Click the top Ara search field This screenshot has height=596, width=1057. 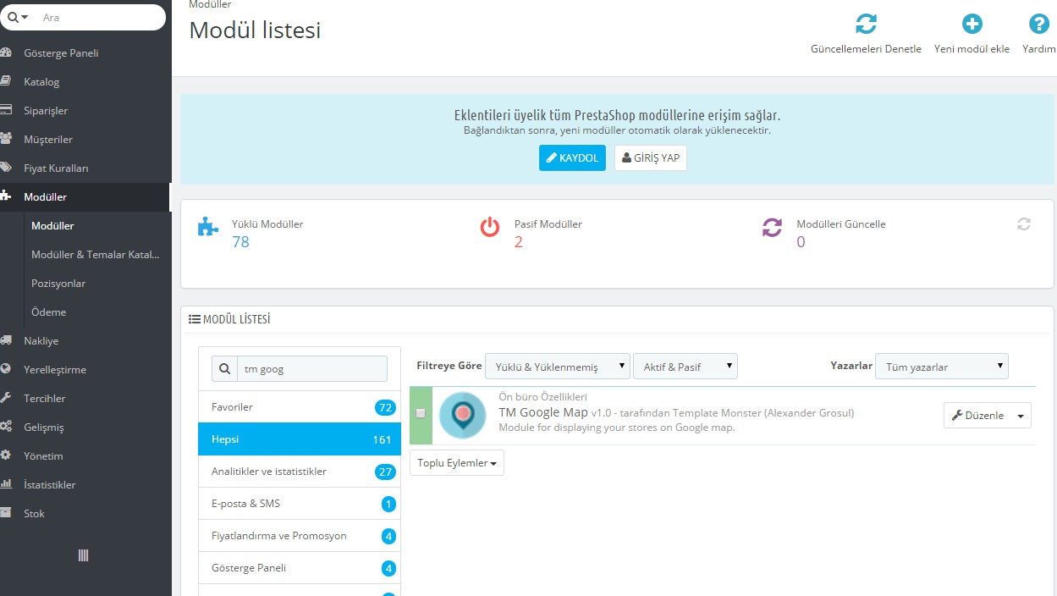pyautogui.click(x=100, y=17)
